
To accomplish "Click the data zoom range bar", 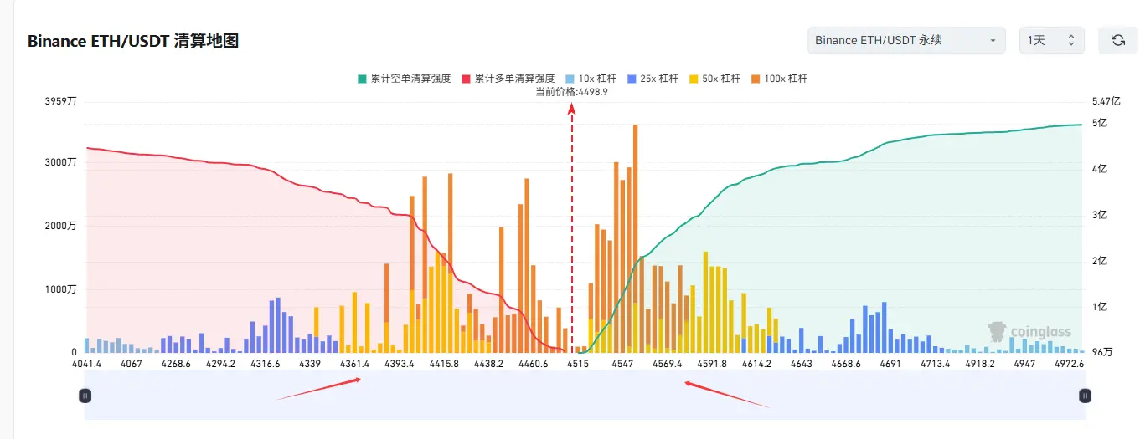I will coord(585,396).
